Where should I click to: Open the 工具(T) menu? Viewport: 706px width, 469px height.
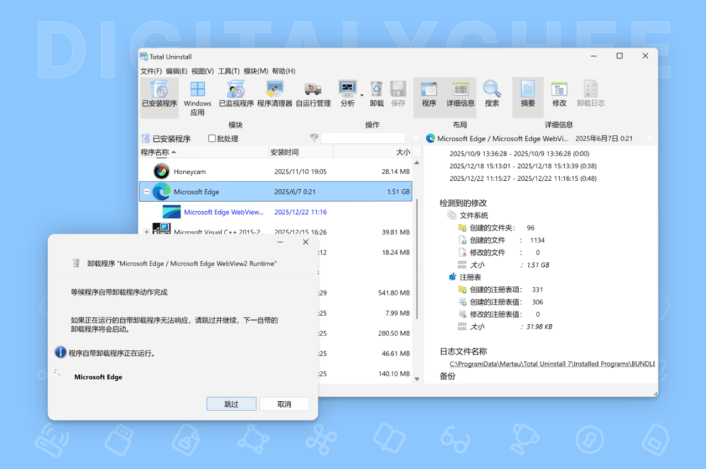click(x=229, y=71)
